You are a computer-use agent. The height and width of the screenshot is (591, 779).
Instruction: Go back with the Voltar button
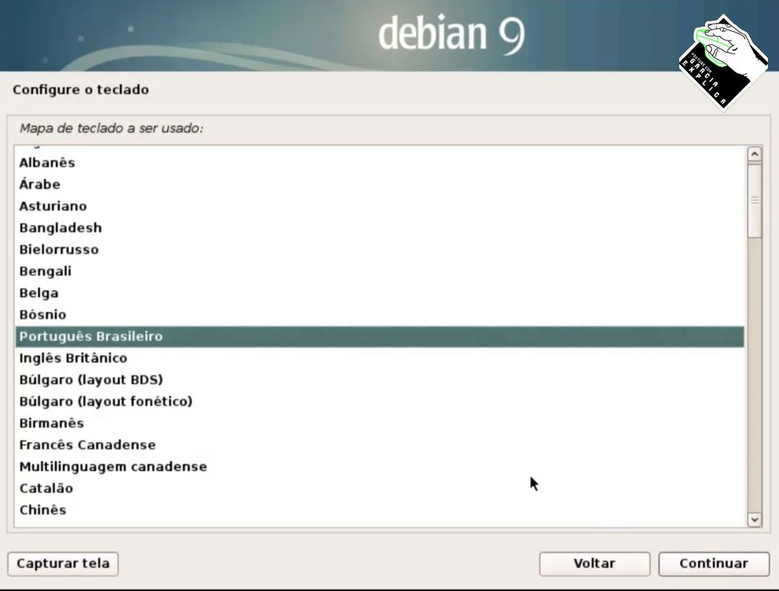[595, 564]
